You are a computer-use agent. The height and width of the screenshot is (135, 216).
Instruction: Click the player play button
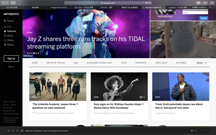13,130
